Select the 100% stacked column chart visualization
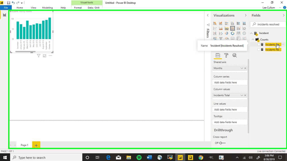The width and height of the screenshot is (287, 161). (244, 23)
